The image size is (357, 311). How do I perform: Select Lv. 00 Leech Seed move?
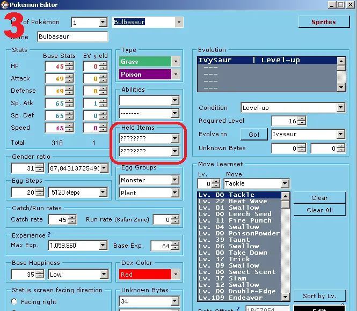coord(239,214)
